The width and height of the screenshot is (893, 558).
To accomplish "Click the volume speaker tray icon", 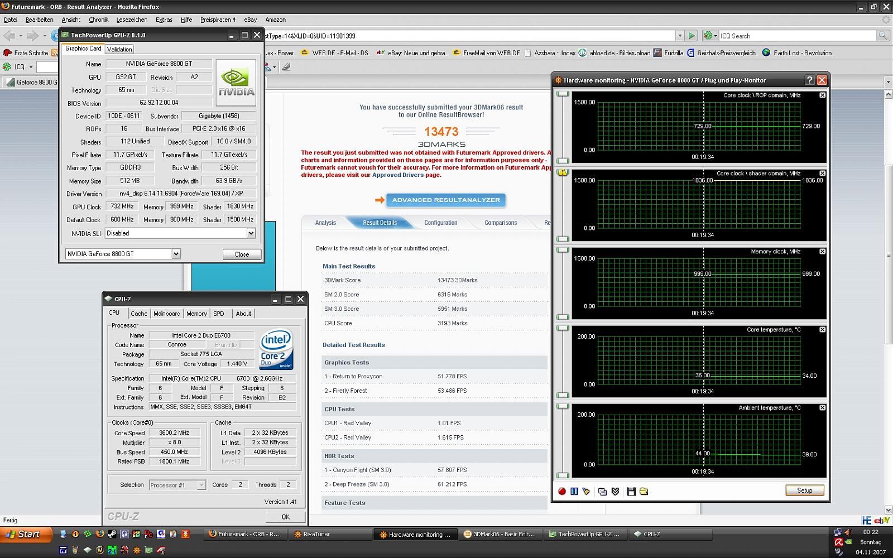I will 848,532.
